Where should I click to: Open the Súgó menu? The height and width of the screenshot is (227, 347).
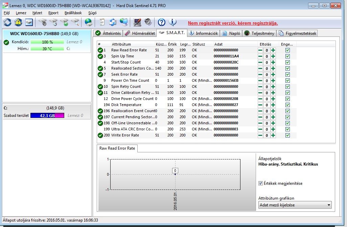[92, 13]
